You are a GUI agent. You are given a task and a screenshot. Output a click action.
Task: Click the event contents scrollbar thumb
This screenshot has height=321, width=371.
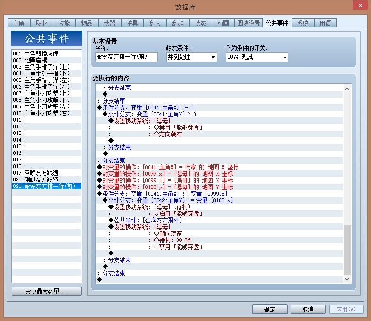[347, 250]
